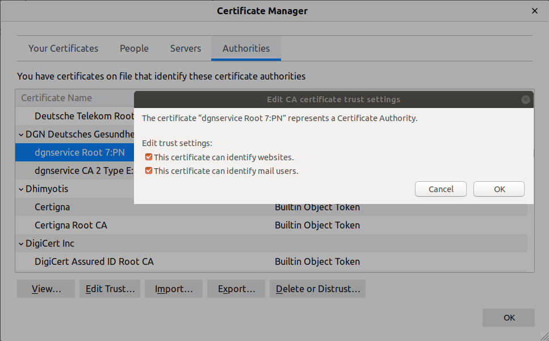Confirm trust settings with OK
This screenshot has height=341, width=549.
(498, 189)
